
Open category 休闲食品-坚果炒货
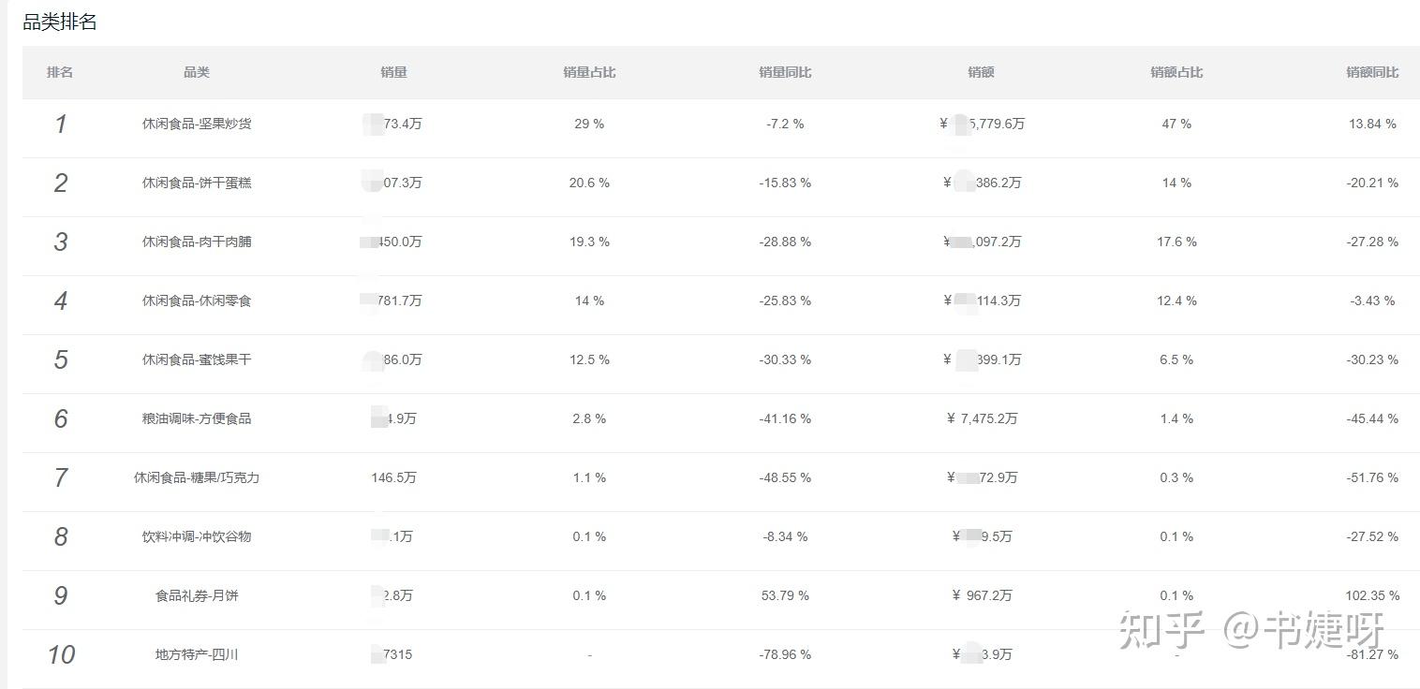point(197,124)
